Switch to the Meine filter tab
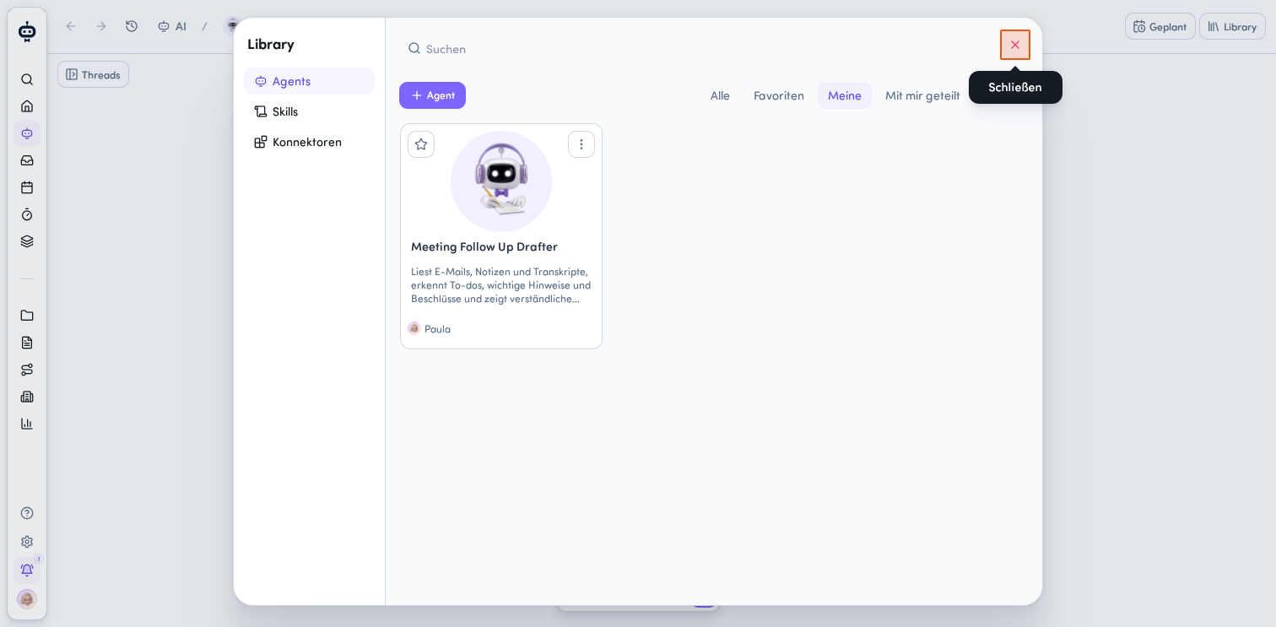The height and width of the screenshot is (627, 1276). (x=845, y=95)
